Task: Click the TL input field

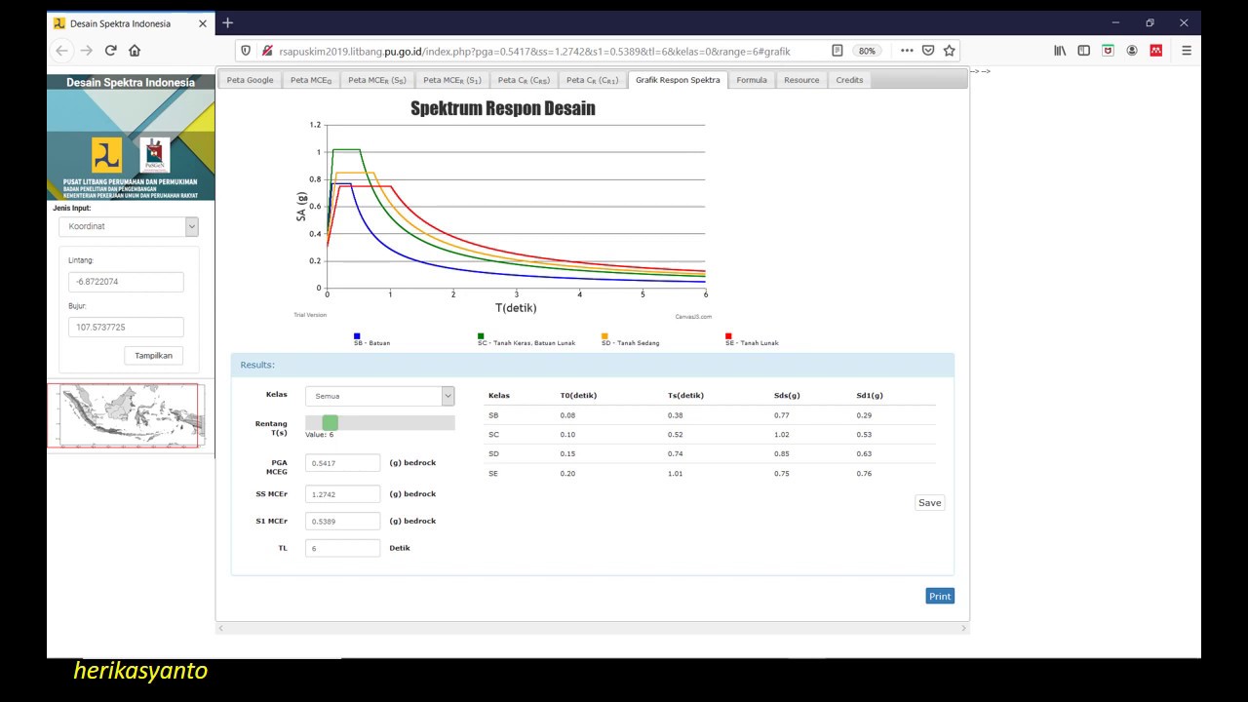Action: 342,548
